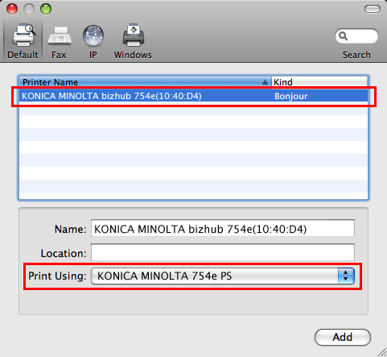Click the Add button
This screenshot has height=357, width=387.
tap(343, 337)
